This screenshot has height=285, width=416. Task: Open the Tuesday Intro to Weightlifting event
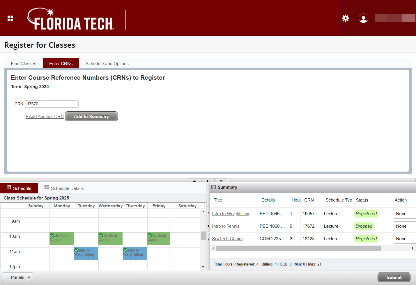click(x=86, y=253)
